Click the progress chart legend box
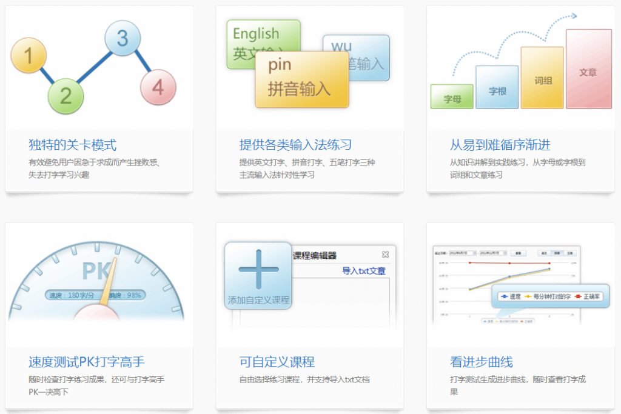 550,296
